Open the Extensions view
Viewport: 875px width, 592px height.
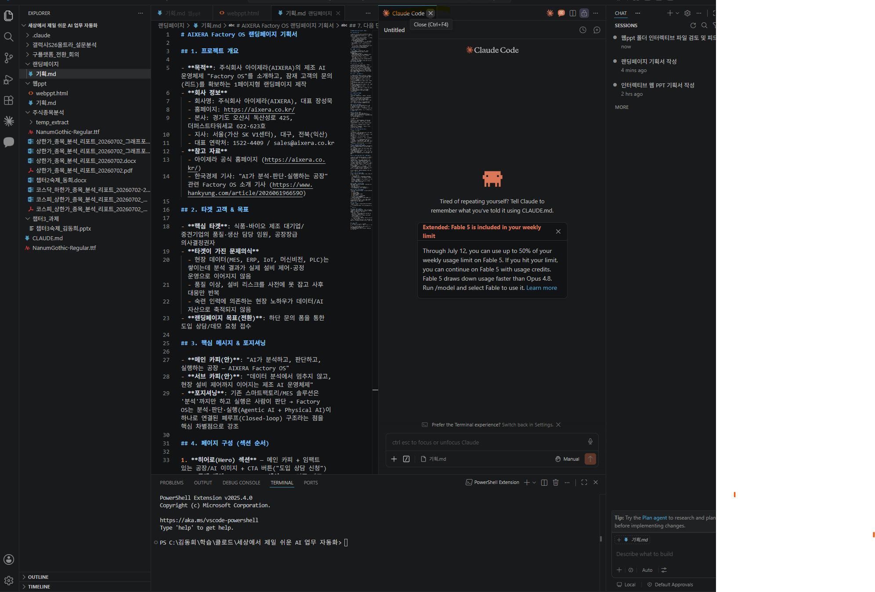8,100
